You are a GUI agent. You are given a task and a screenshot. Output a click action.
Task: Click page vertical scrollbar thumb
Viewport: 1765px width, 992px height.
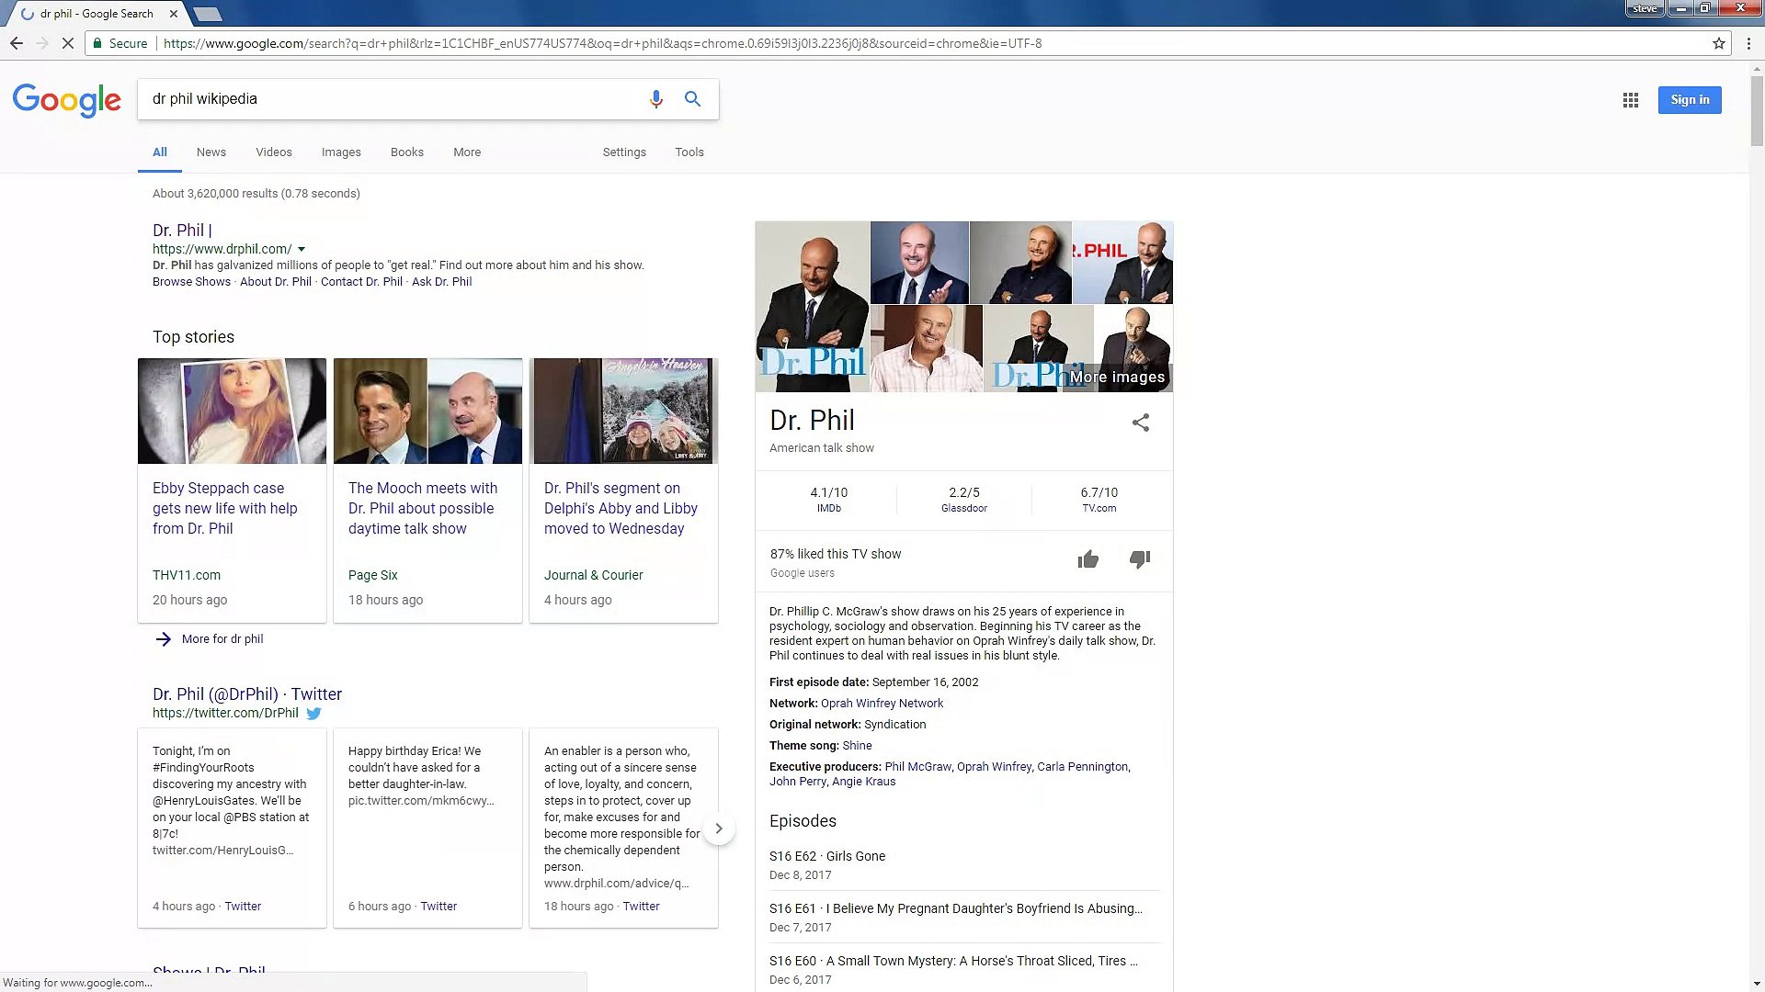1757,110
